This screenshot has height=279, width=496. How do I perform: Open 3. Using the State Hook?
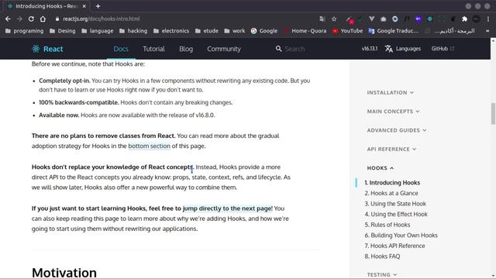coord(395,204)
